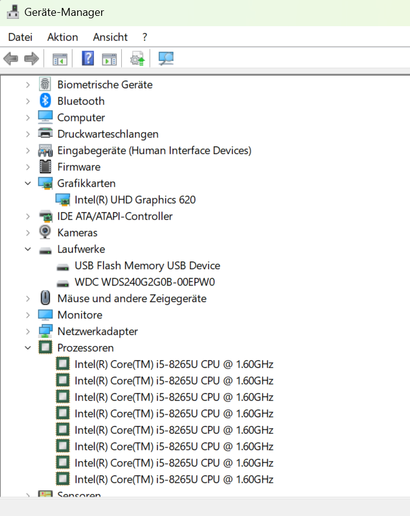
Task: Expand the Computer node
Action: pyautogui.click(x=28, y=118)
